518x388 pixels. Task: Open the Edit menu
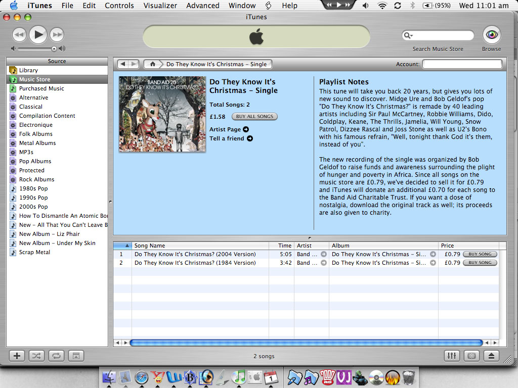click(x=89, y=6)
